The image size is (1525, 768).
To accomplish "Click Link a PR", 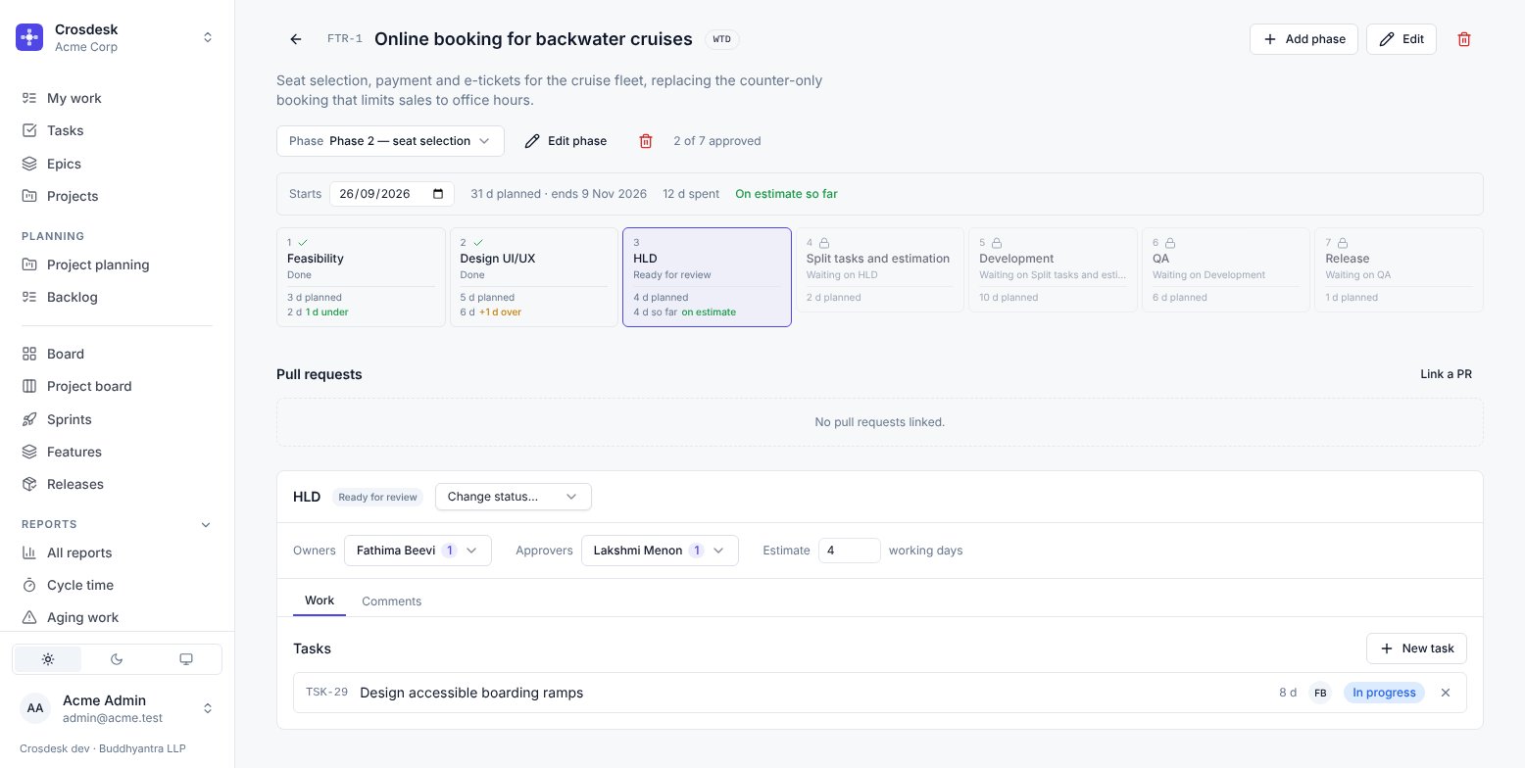I will pyautogui.click(x=1447, y=374).
